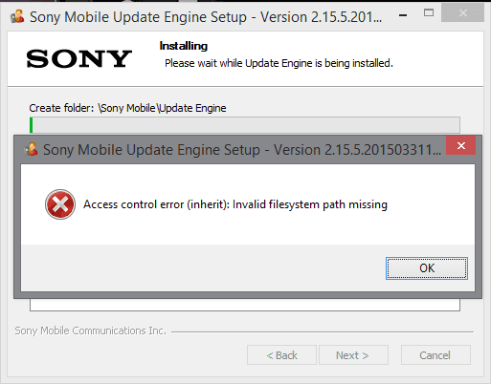Maximize the Sony Update Engine Setup window
The height and width of the screenshot is (384, 491).
click(x=429, y=13)
